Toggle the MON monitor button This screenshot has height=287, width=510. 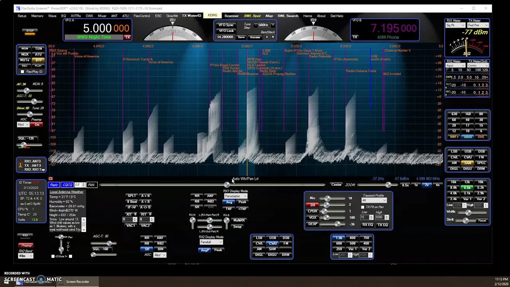25,49
